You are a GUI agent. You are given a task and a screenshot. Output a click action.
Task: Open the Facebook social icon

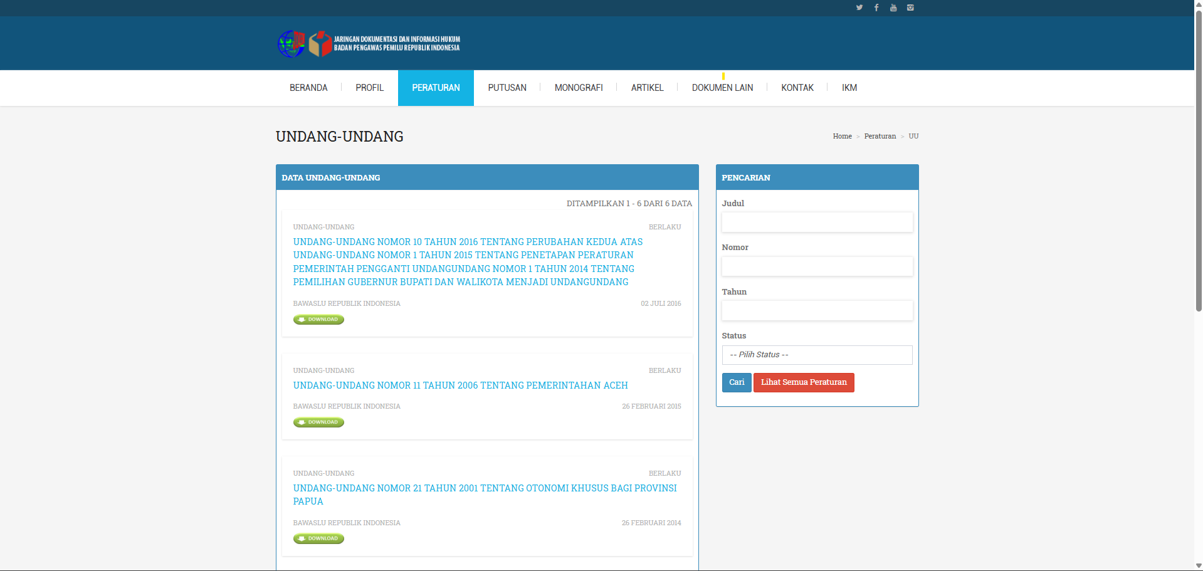(x=876, y=8)
